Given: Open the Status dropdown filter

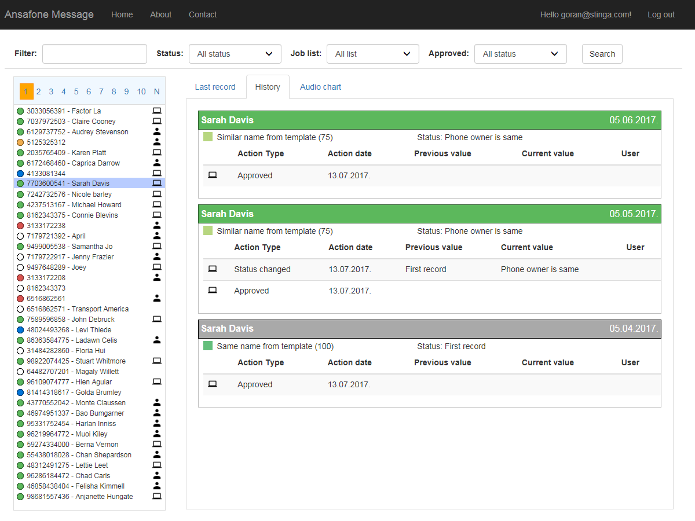Looking at the screenshot, I should click(235, 54).
